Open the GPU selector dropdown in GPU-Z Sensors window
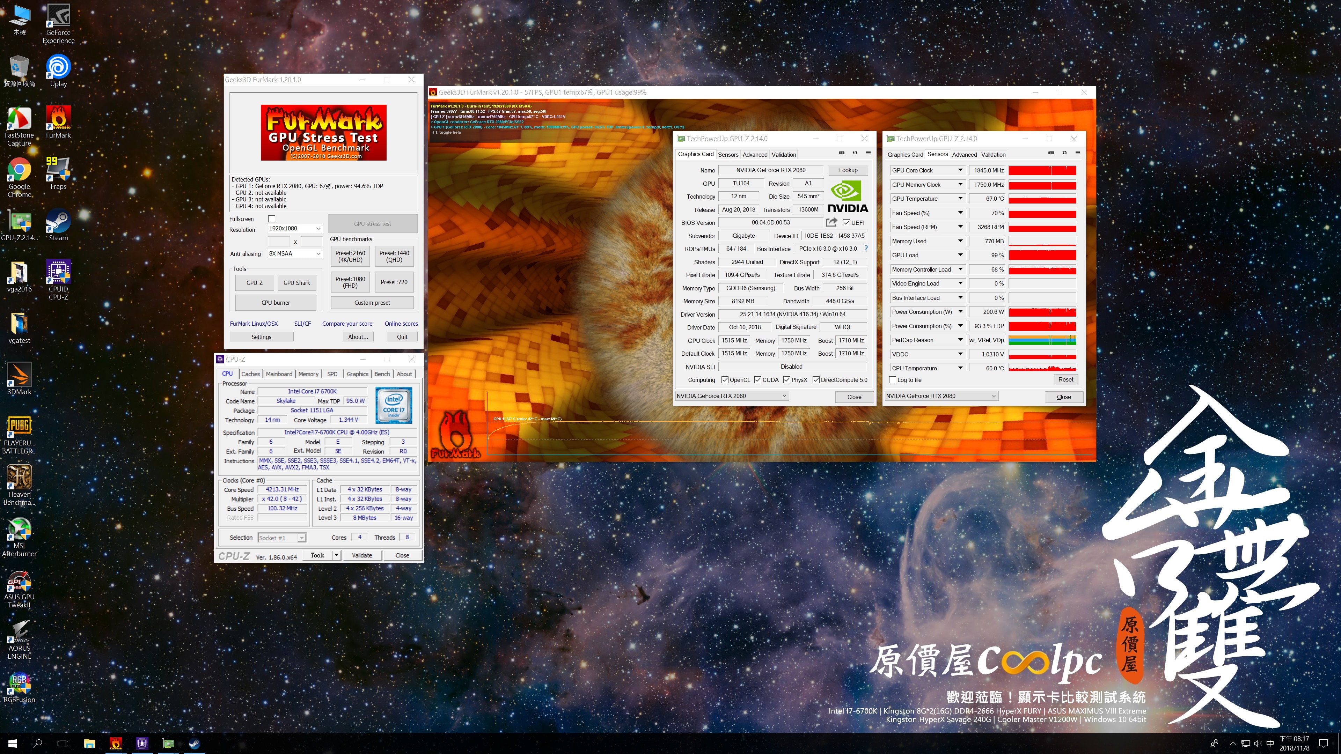Viewport: 1341px width, 754px height. click(941, 396)
